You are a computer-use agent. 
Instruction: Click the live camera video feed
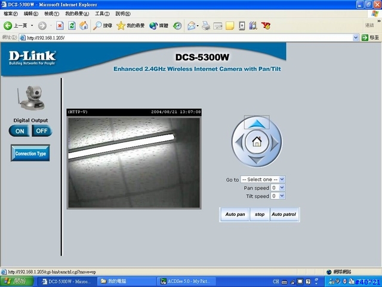point(134,162)
